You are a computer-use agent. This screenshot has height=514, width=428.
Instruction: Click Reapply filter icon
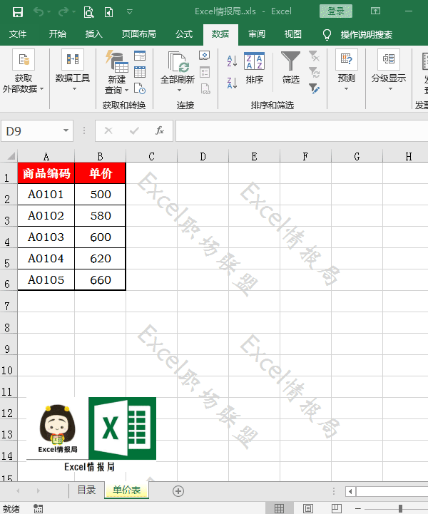(314, 72)
